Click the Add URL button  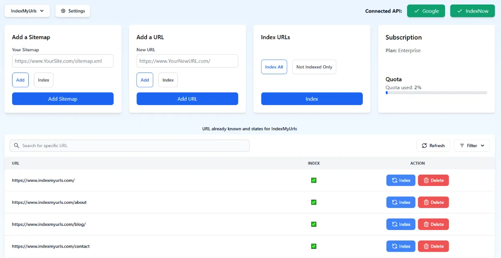(x=187, y=99)
